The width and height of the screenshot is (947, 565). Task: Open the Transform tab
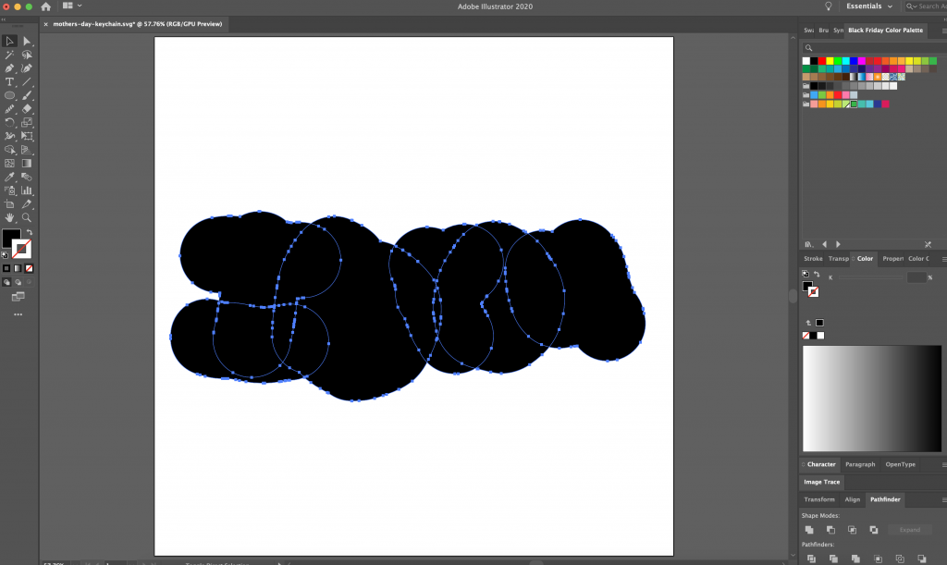point(819,499)
